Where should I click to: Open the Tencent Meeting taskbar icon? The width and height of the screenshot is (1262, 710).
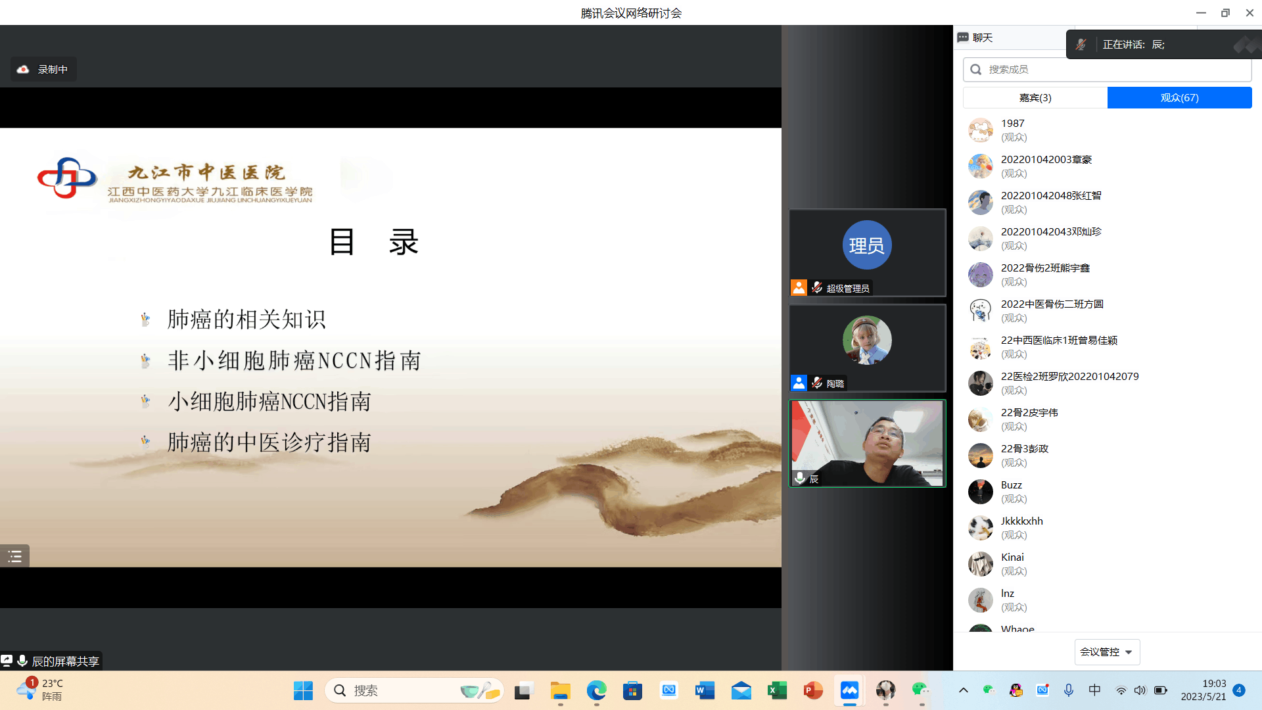[849, 690]
